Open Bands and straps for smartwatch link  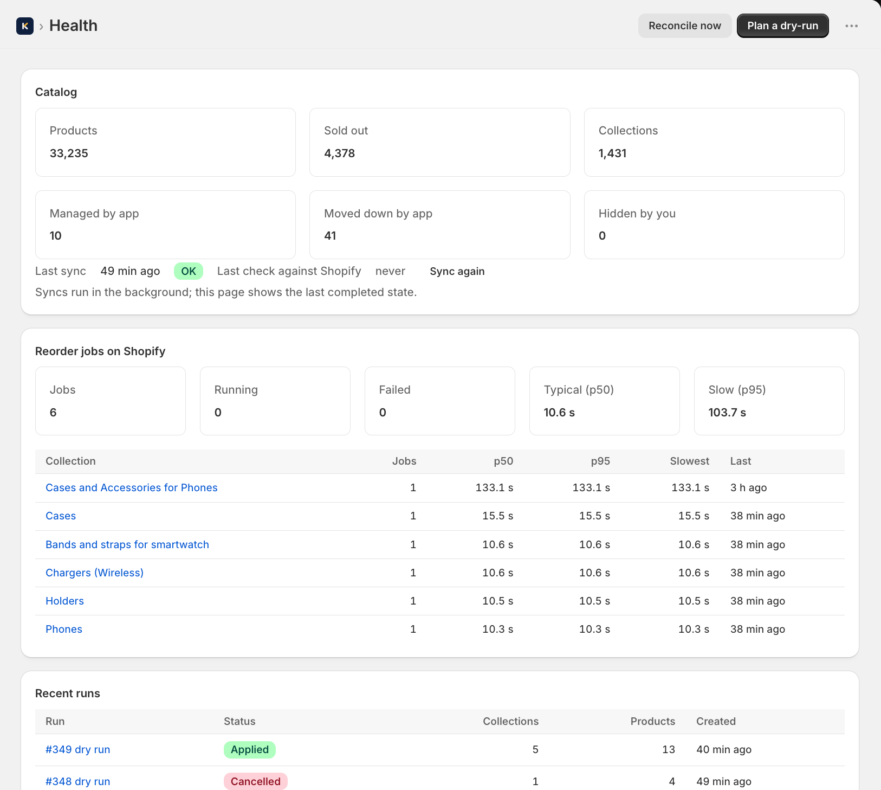point(127,544)
